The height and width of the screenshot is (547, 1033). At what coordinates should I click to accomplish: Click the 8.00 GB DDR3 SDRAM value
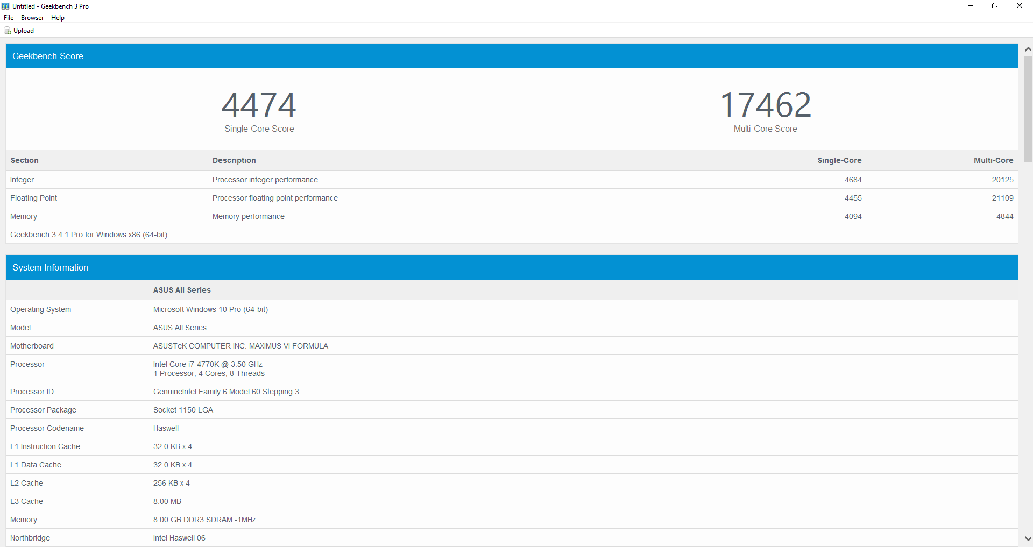[x=204, y=520]
